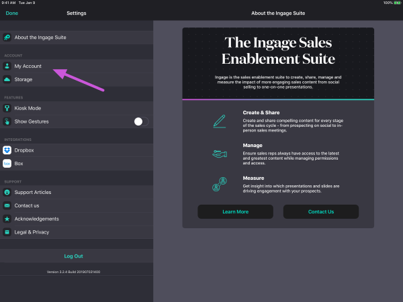This screenshot has height=302, width=403.
Task: Open Support Articles
Action: pos(77,192)
